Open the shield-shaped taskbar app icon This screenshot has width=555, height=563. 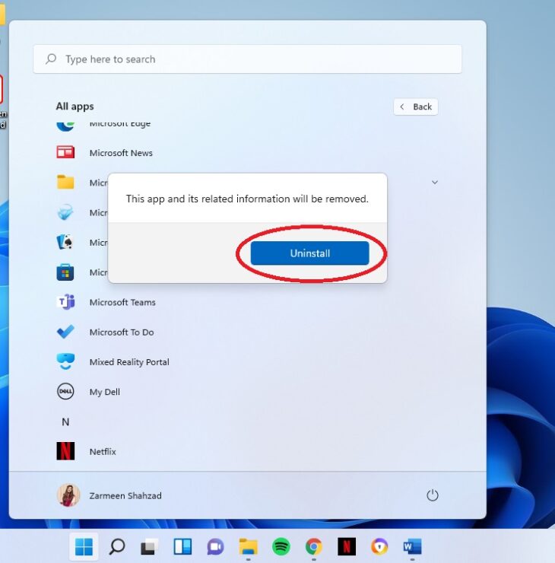coord(379,547)
